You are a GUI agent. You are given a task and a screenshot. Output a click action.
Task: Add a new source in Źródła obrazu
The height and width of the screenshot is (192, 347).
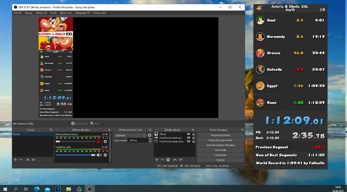157,160
